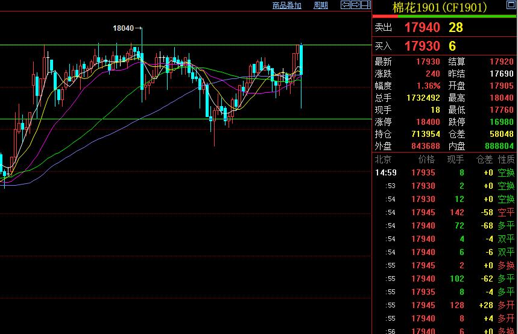Viewport: 518px width, 334px height.
Task: Click the 买入 price 17930
Action: point(422,46)
